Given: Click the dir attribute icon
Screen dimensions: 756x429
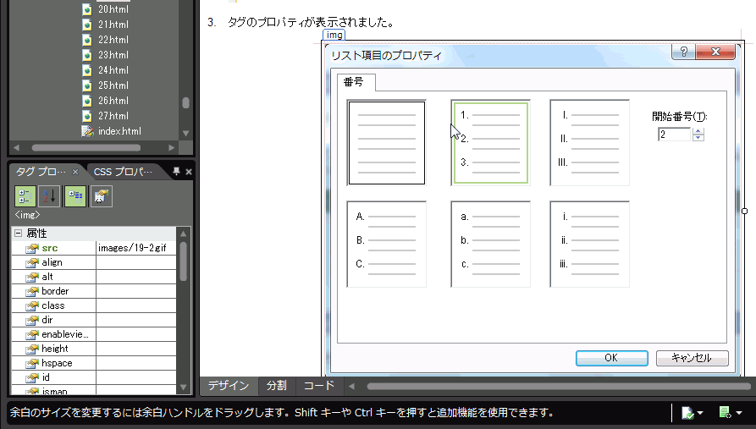Looking at the screenshot, I should (x=32, y=321).
